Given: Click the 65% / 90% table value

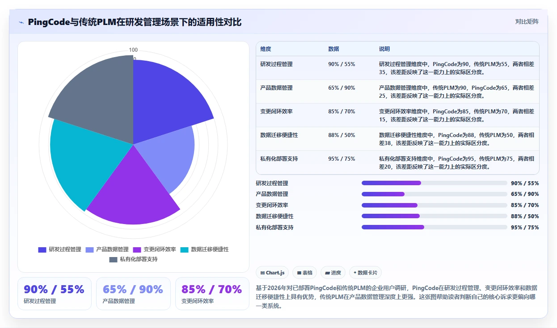Looking at the screenshot, I should coord(342,88).
